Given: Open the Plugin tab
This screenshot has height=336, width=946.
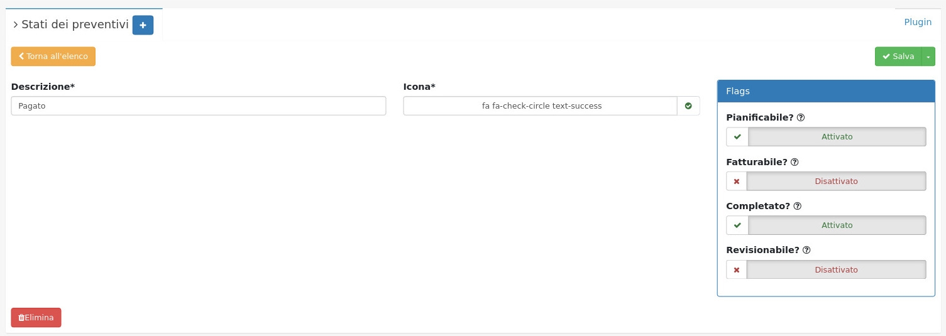Looking at the screenshot, I should [x=918, y=22].
